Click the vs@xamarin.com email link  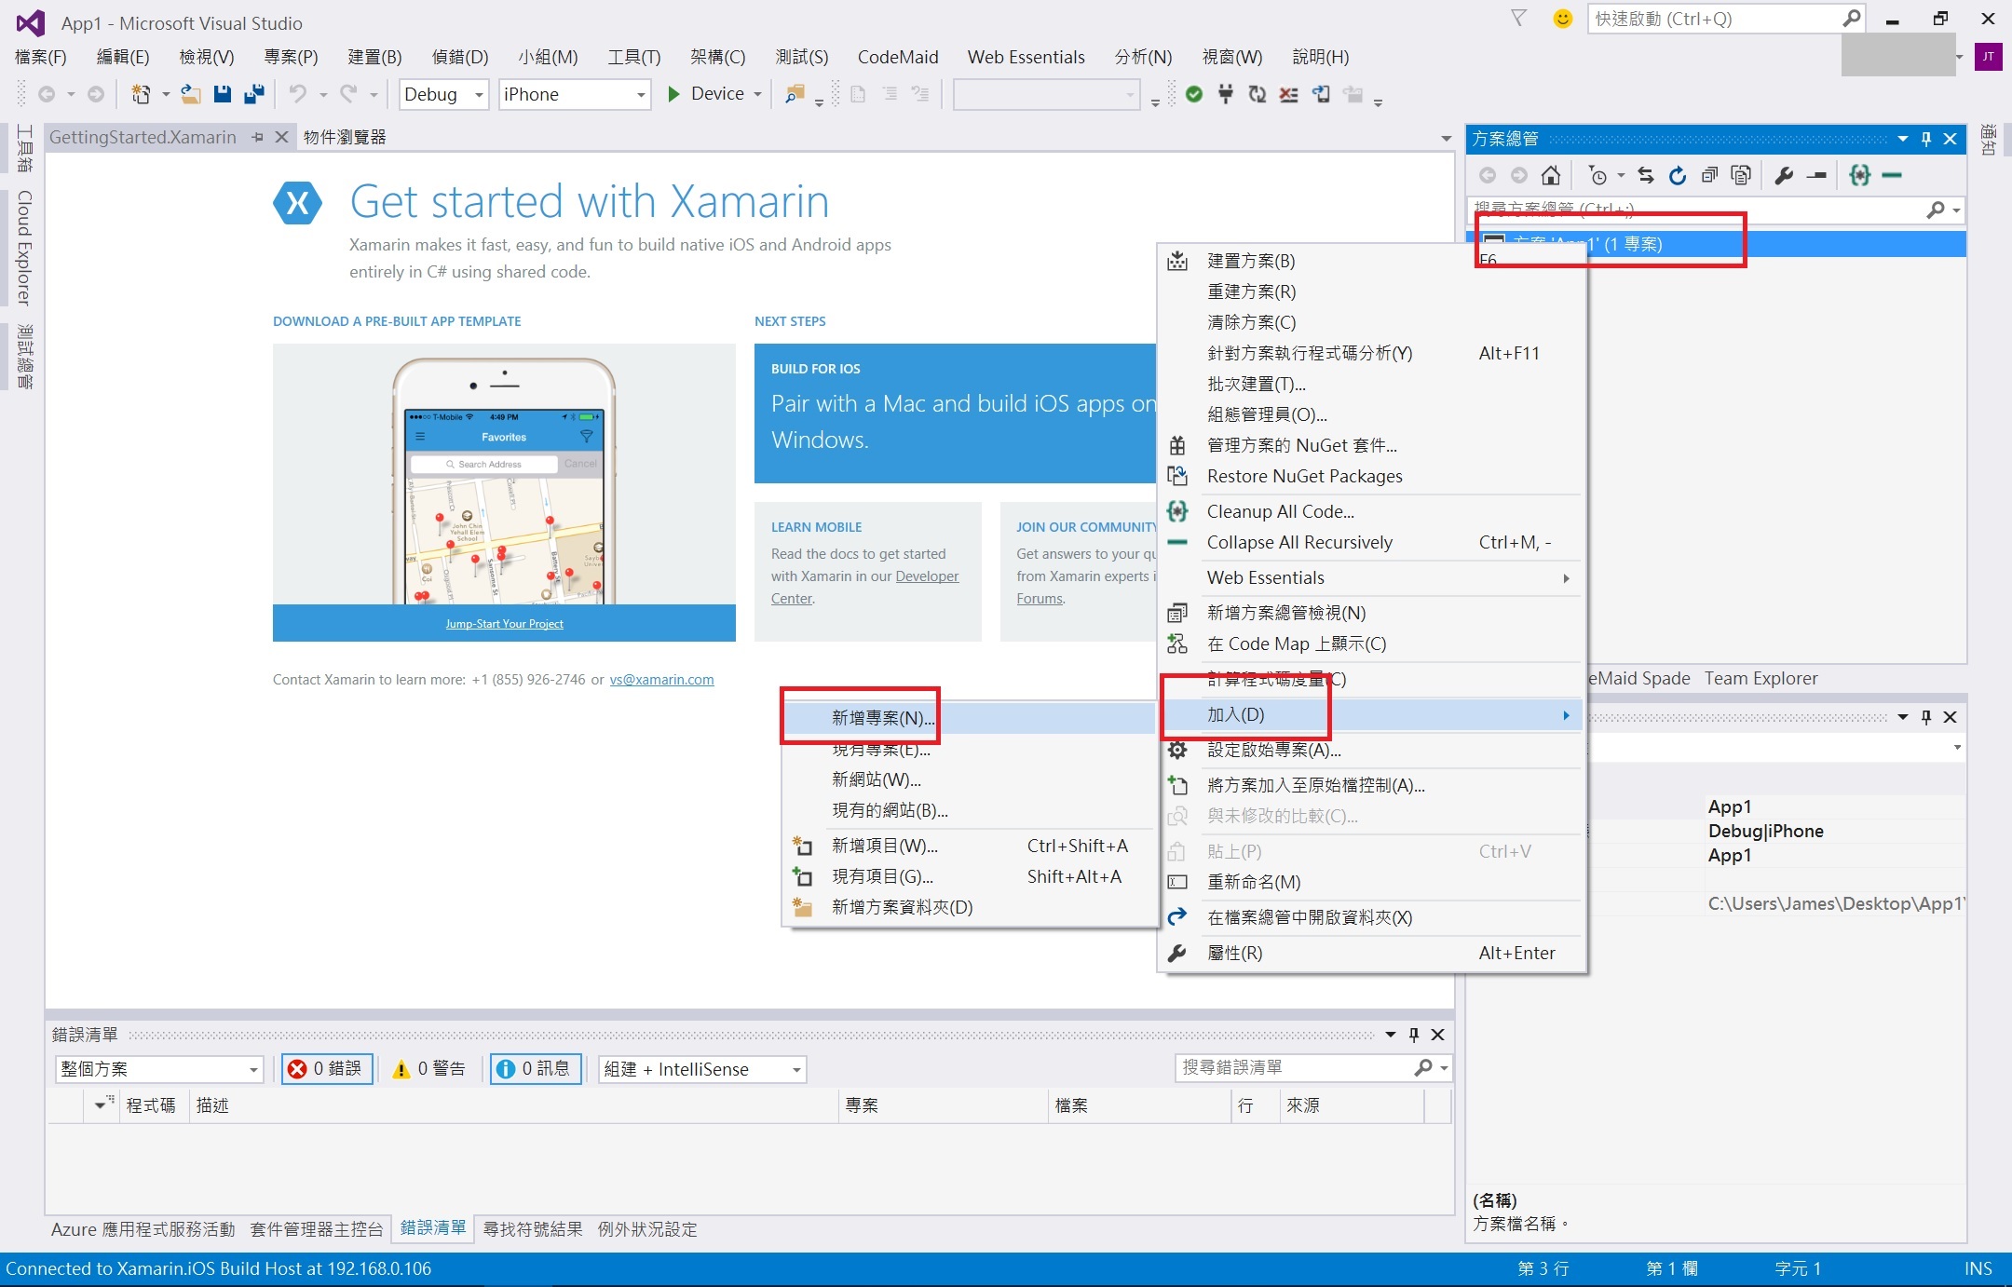click(661, 680)
